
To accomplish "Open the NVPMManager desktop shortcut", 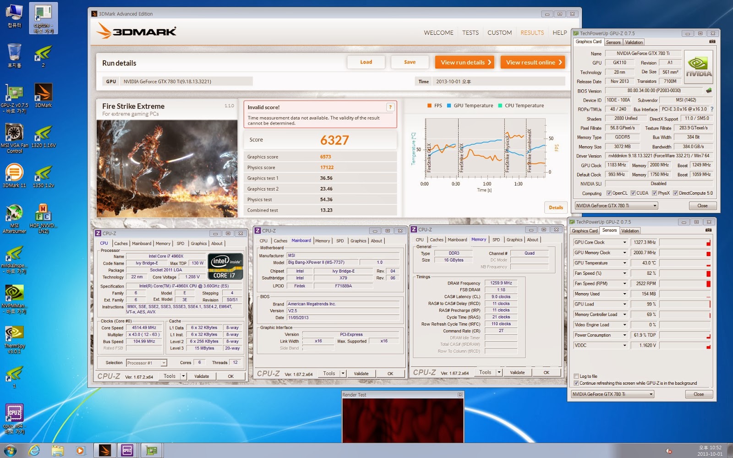I will click(x=14, y=299).
